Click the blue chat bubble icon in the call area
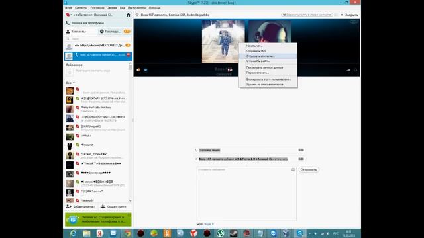424x238 pixels. point(146,70)
